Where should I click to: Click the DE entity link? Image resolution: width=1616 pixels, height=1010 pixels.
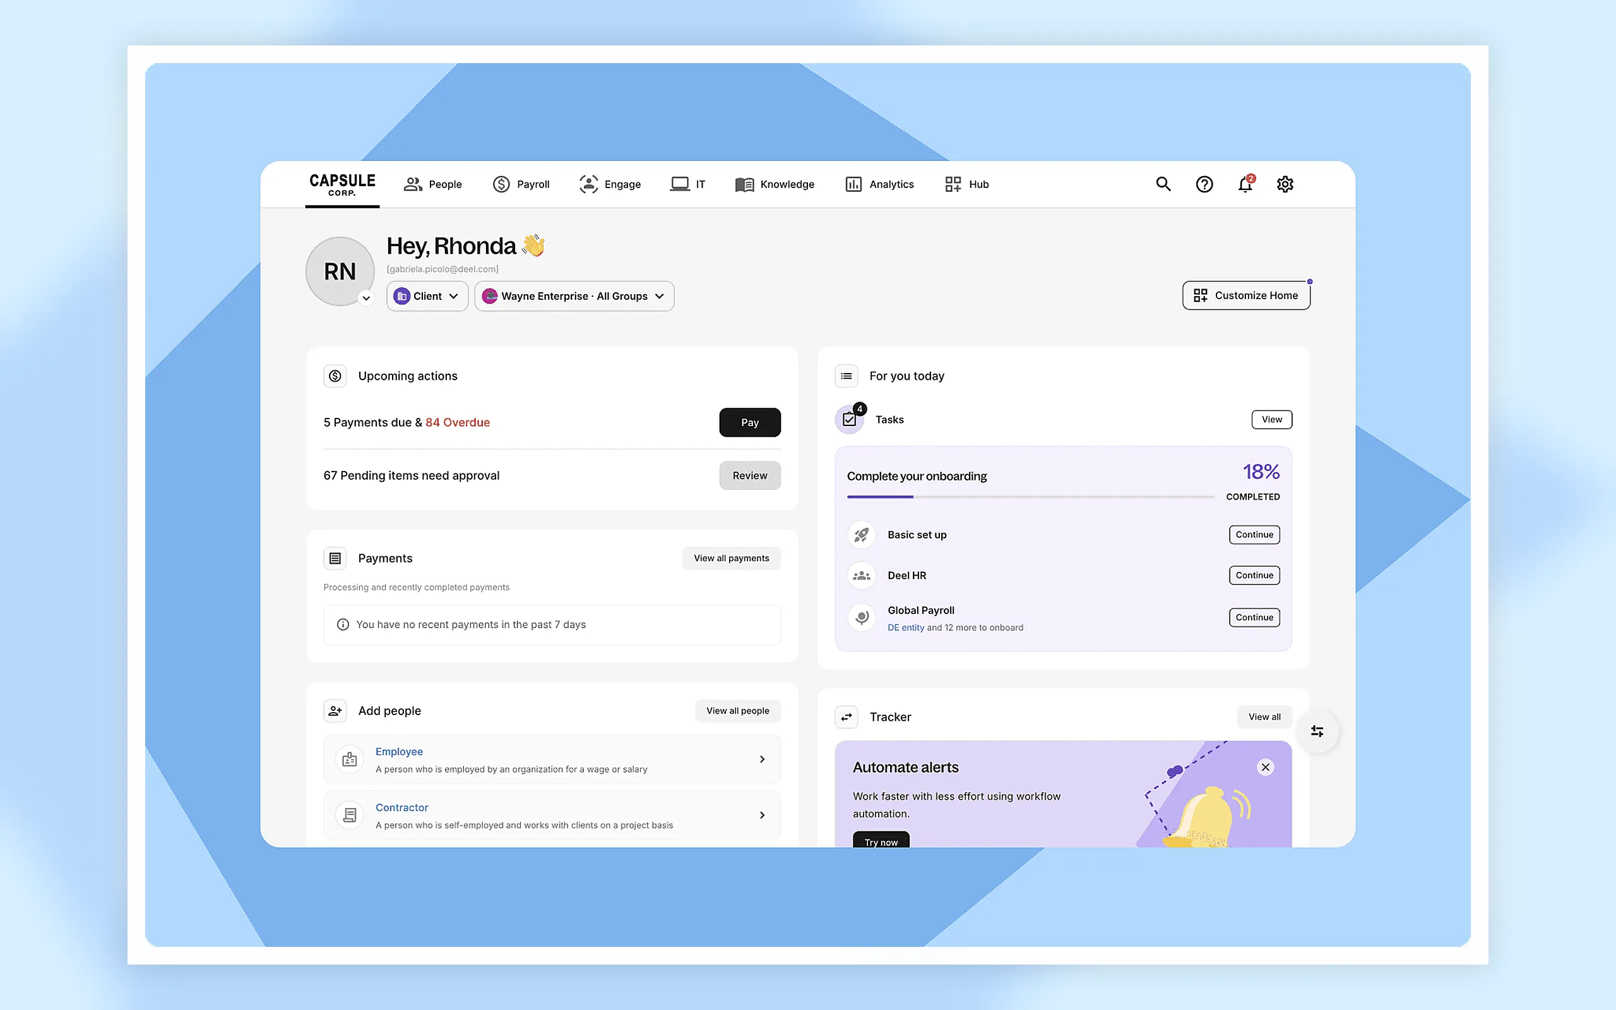(x=905, y=627)
